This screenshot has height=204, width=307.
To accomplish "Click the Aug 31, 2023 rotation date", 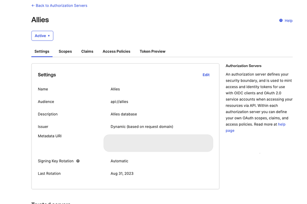I will pyautogui.click(x=122, y=173).
